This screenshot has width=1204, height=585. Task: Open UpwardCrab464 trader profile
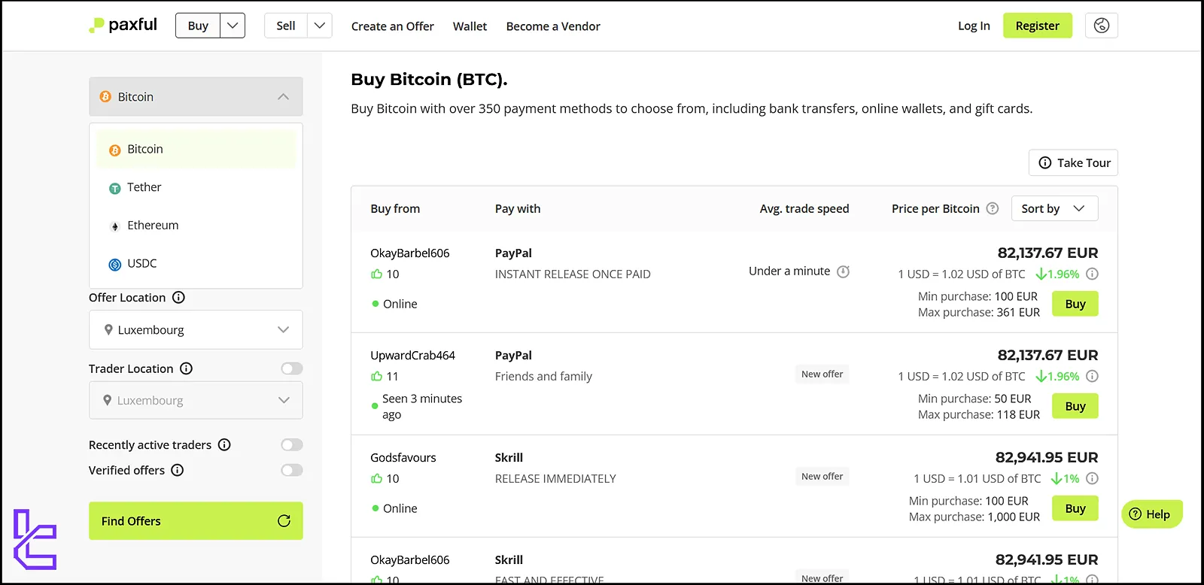(x=412, y=356)
